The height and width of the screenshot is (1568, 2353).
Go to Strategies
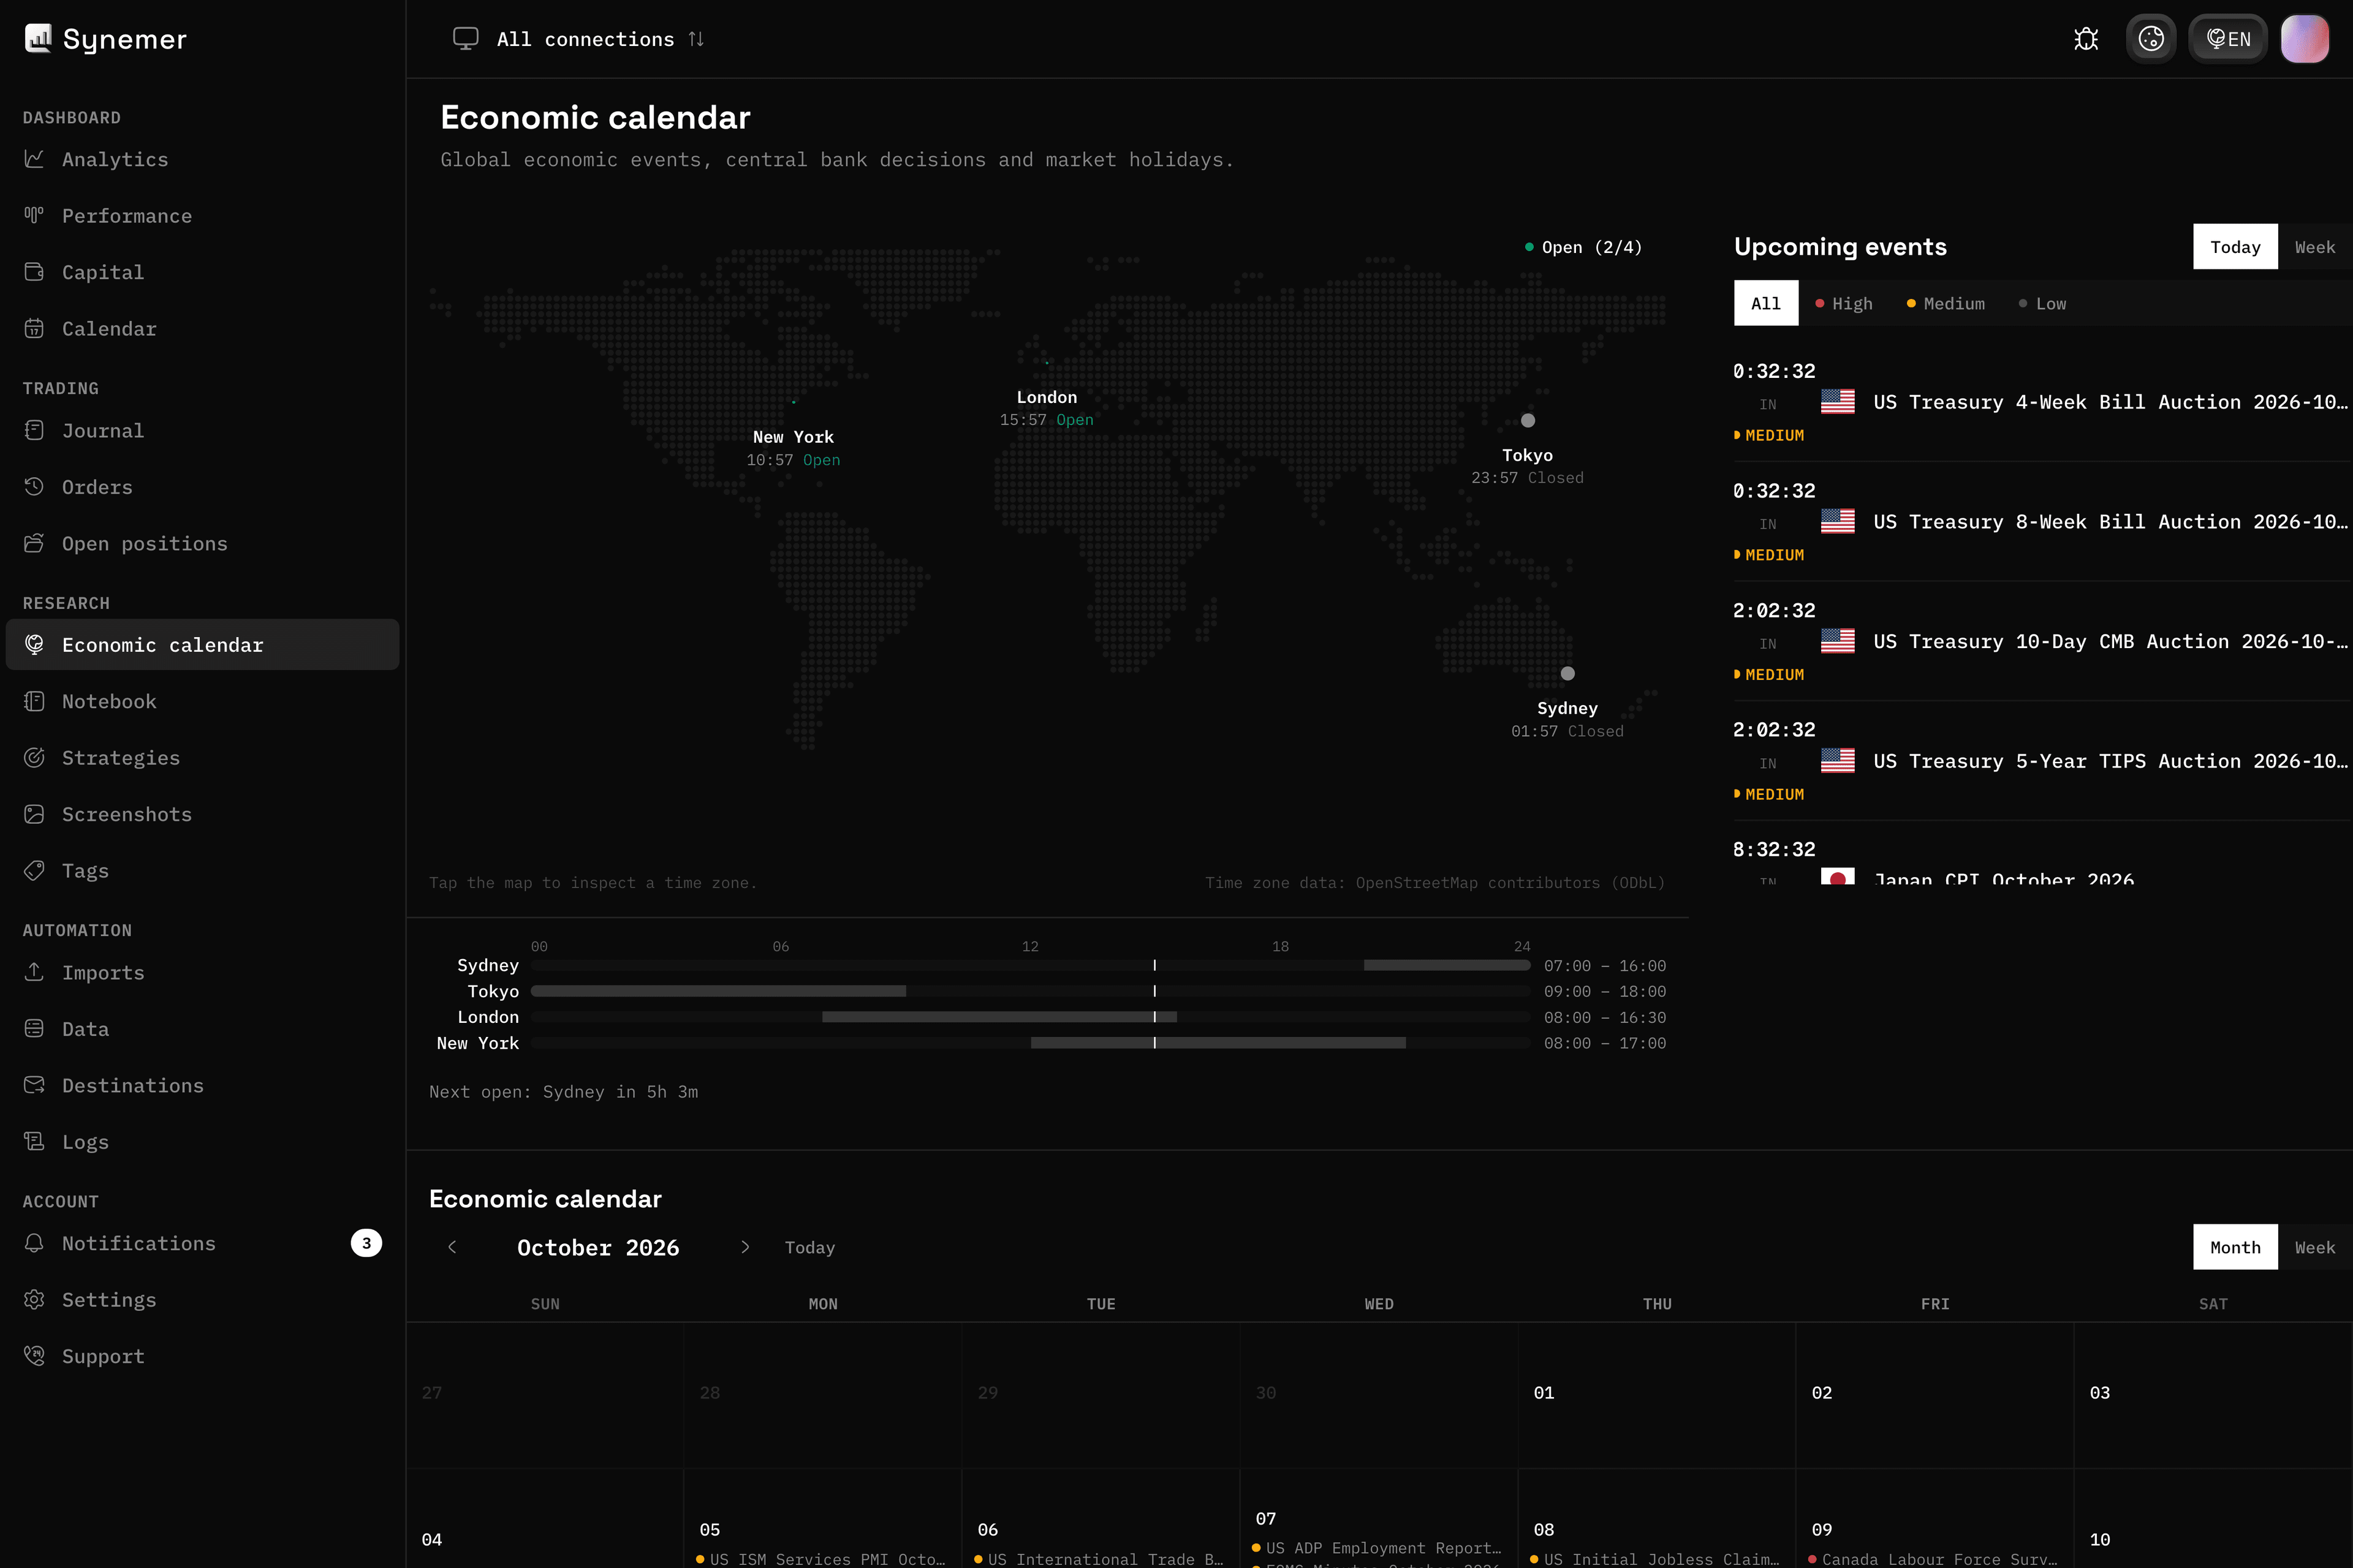202,758
